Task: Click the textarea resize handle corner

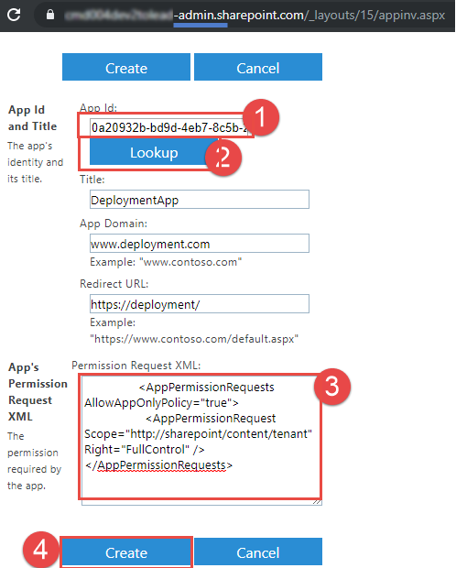Action: coord(318,501)
